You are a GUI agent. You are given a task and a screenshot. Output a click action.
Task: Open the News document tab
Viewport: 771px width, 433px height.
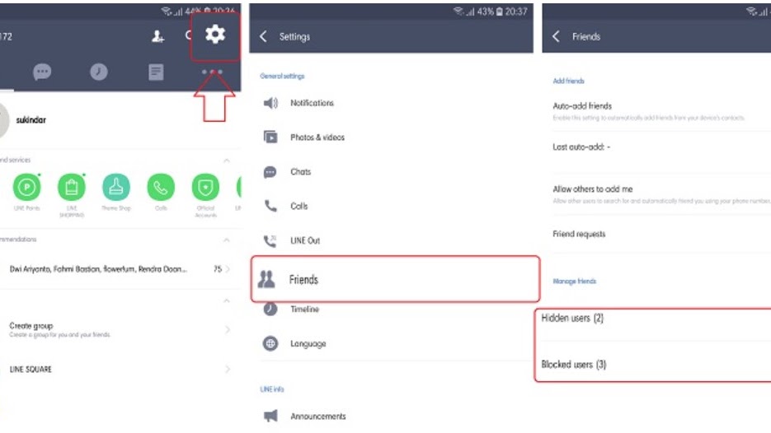(x=156, y=72)
